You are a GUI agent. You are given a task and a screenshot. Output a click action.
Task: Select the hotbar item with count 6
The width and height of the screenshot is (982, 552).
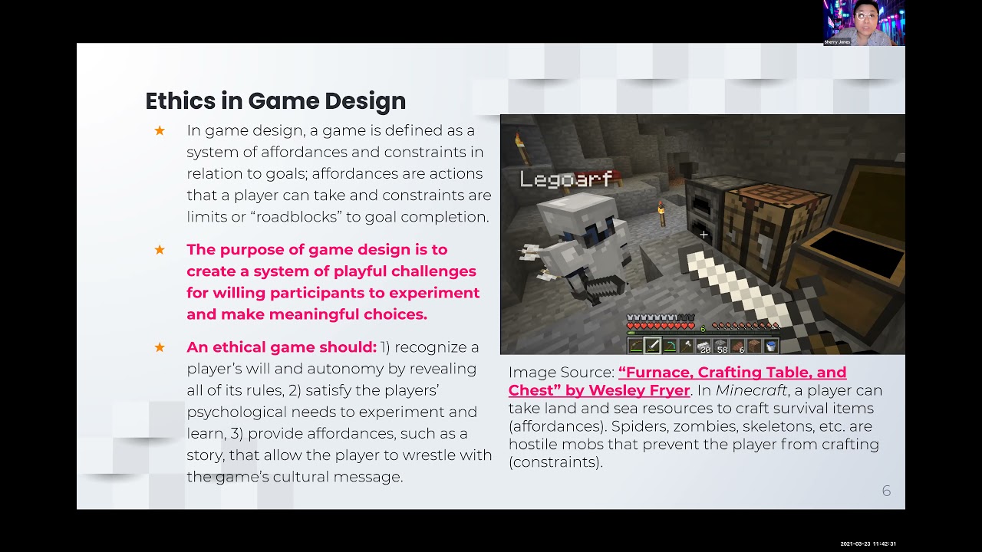737,346
